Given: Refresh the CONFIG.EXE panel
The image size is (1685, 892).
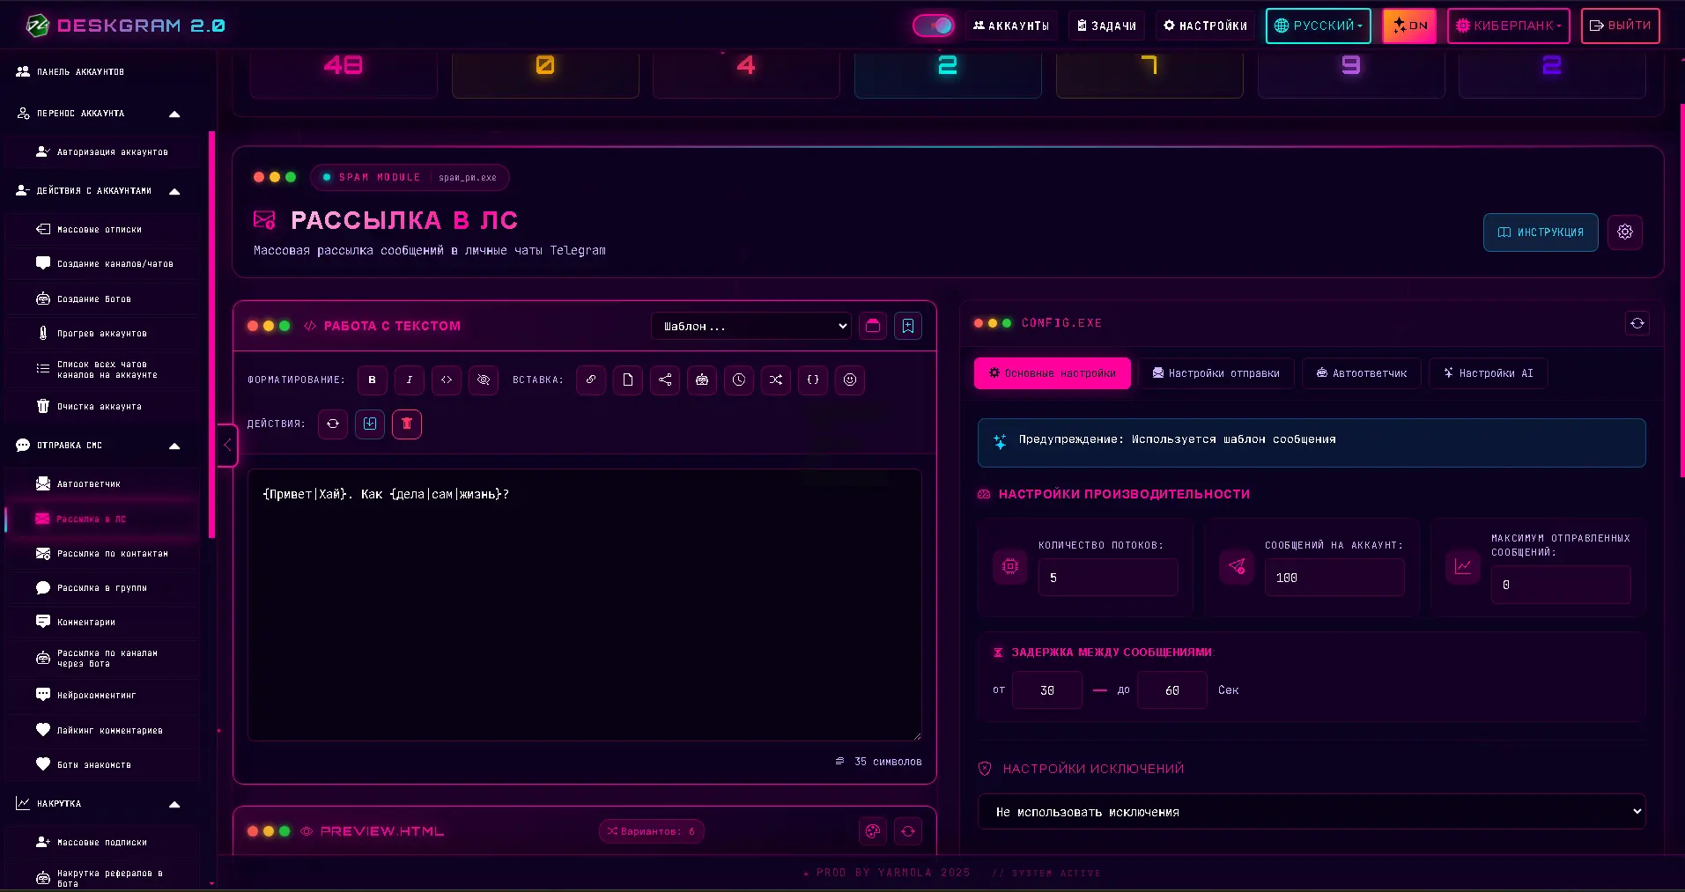Looking at the screenshot, I should coord(1637,323).
